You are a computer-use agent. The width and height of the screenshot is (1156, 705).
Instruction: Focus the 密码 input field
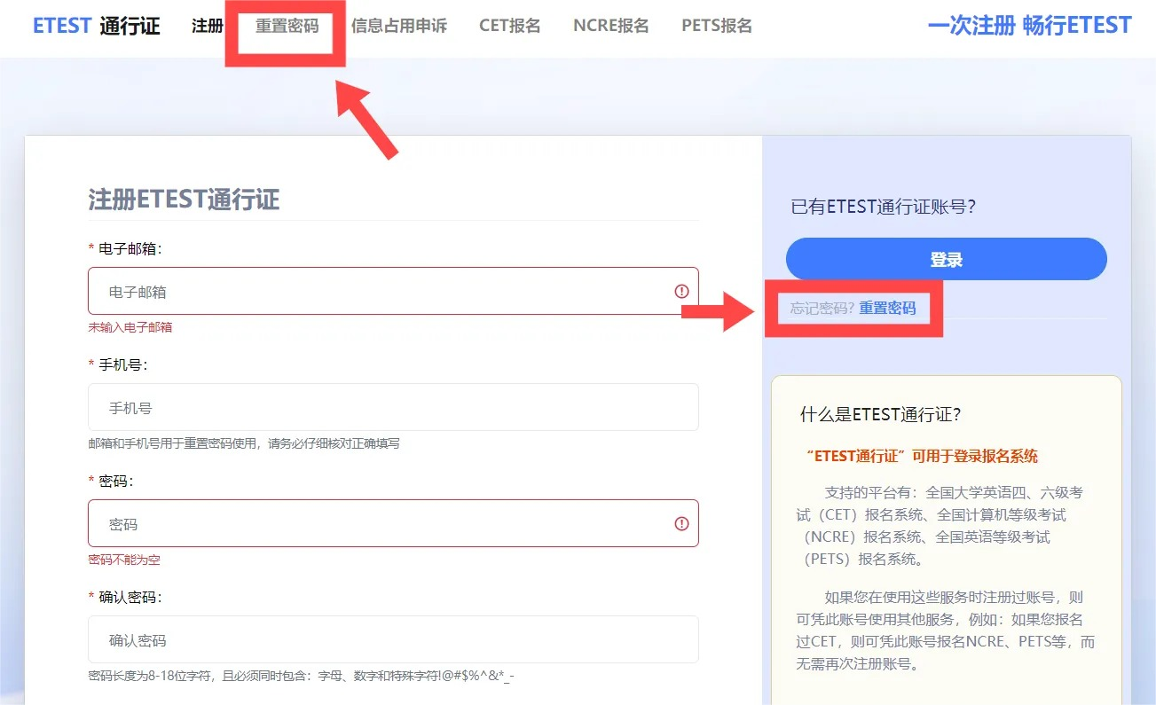pos(393,523)
